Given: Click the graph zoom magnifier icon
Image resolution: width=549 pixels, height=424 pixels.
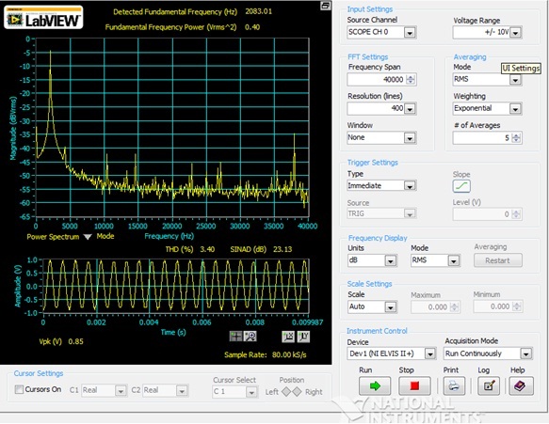Looking at the screenshot, I should coord(250,337).
